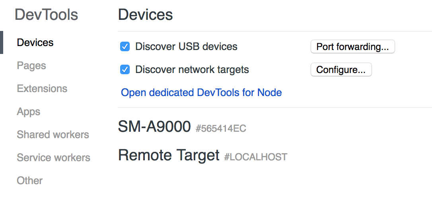This screenshot has height=200, width=432.
Task: Select Other in the sidebar
Action: click(x=29, y=181)
